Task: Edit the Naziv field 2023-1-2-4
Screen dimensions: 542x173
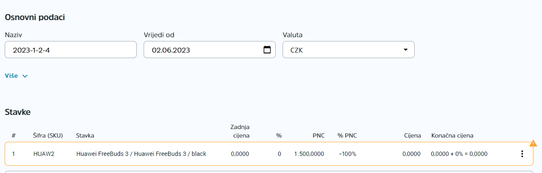Action: point(71,50)
